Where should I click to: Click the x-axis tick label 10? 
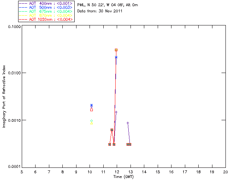90,172
